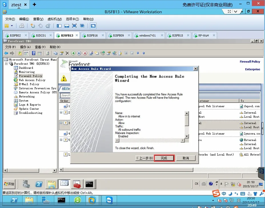
Task: Select Troubleshooting node
Action: click(31, 113)
